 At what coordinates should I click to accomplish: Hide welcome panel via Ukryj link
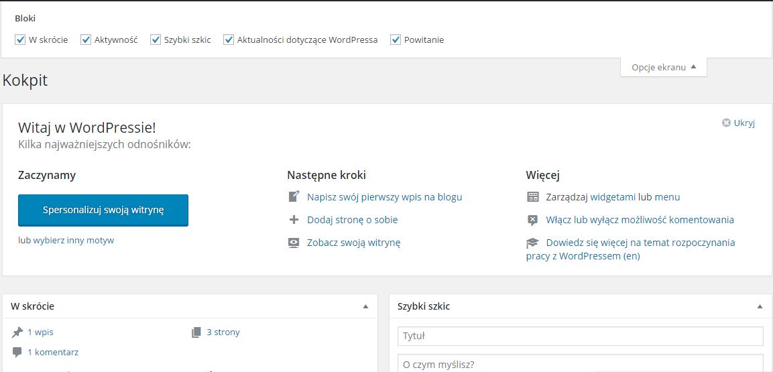(744, 123)
